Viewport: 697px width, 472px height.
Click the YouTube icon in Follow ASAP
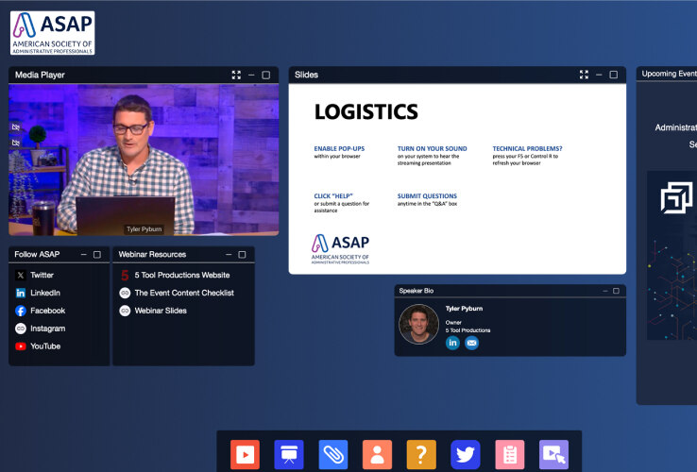pos(21,346)
